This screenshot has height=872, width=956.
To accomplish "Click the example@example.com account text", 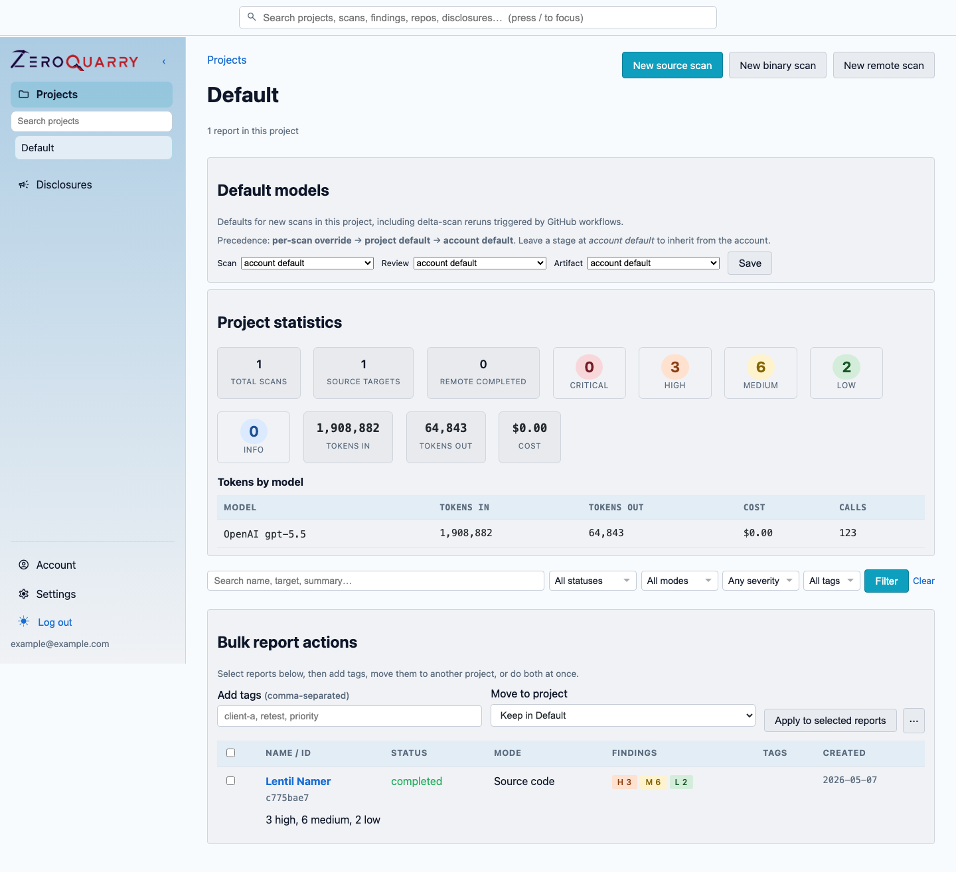I will coord(60,644).
